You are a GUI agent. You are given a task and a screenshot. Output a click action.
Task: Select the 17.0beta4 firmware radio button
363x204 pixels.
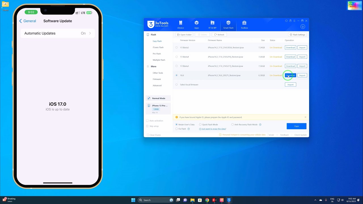tap(177, 57)
